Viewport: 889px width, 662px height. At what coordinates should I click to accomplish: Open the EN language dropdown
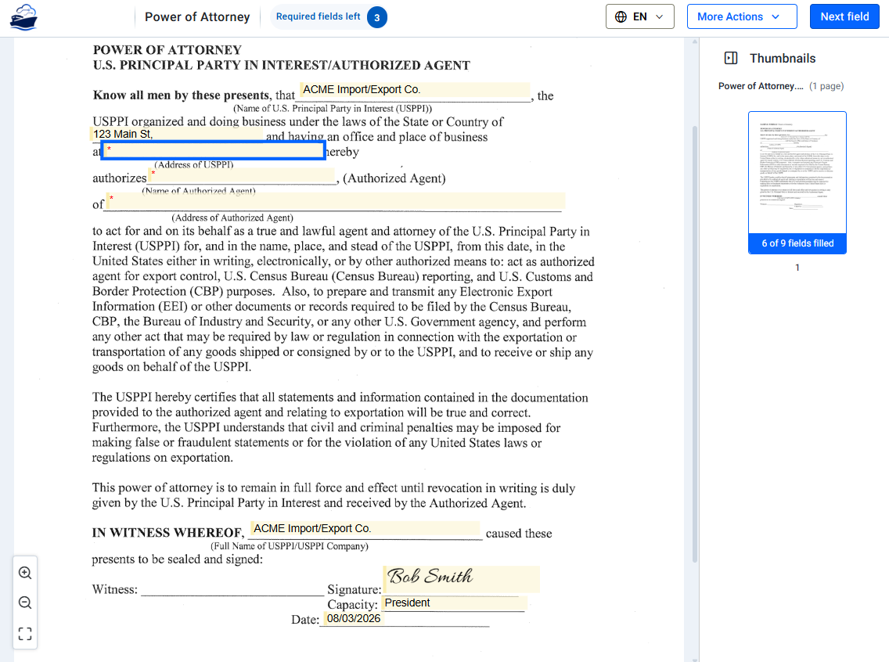pos(639,16)
